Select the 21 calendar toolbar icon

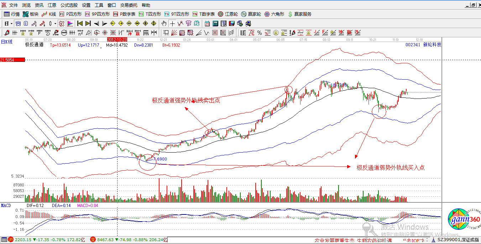207,23
